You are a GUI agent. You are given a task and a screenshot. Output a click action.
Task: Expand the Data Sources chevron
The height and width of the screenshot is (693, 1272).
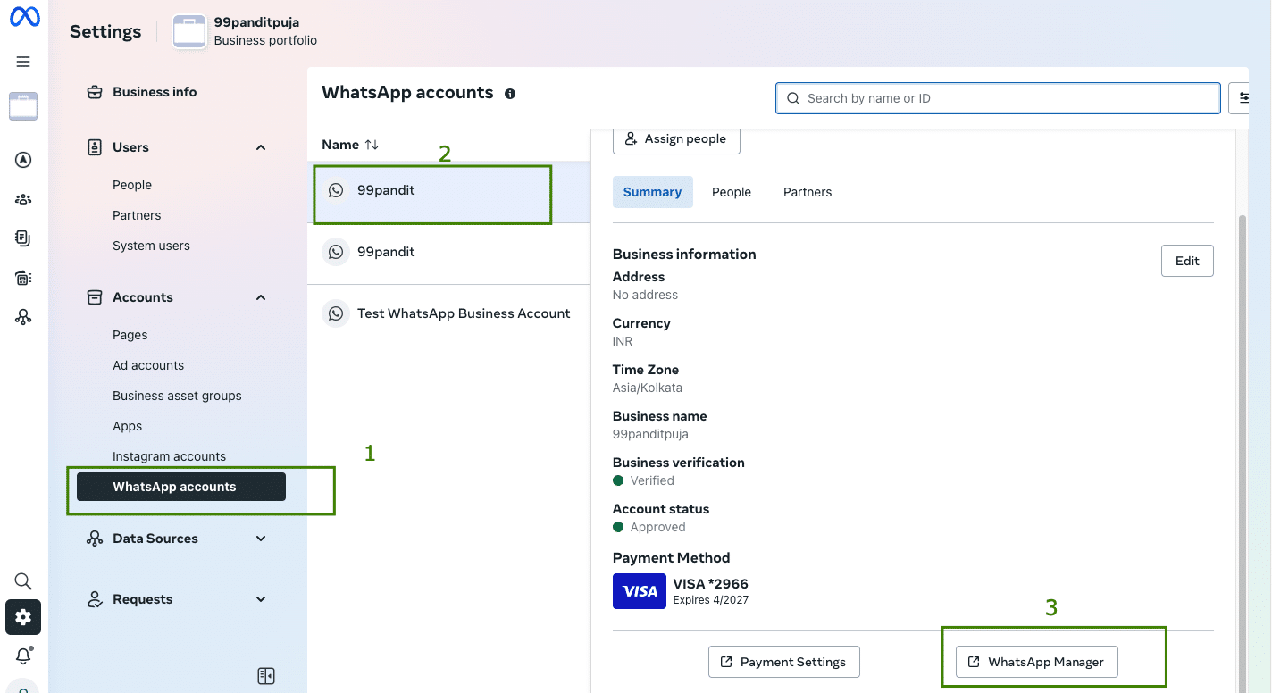click(x=261, y=539)
